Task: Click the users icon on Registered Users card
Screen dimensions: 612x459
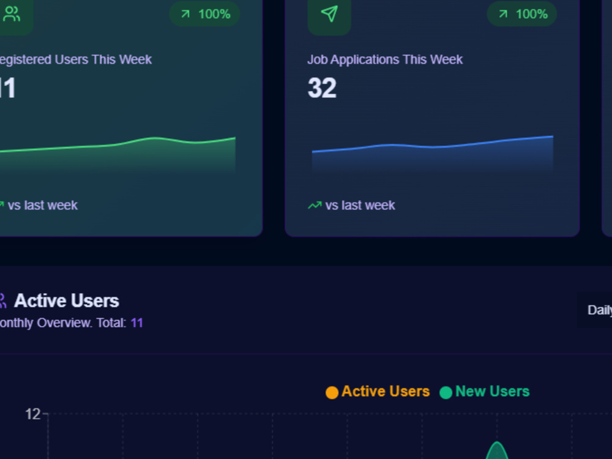Action: pos(11,14)
